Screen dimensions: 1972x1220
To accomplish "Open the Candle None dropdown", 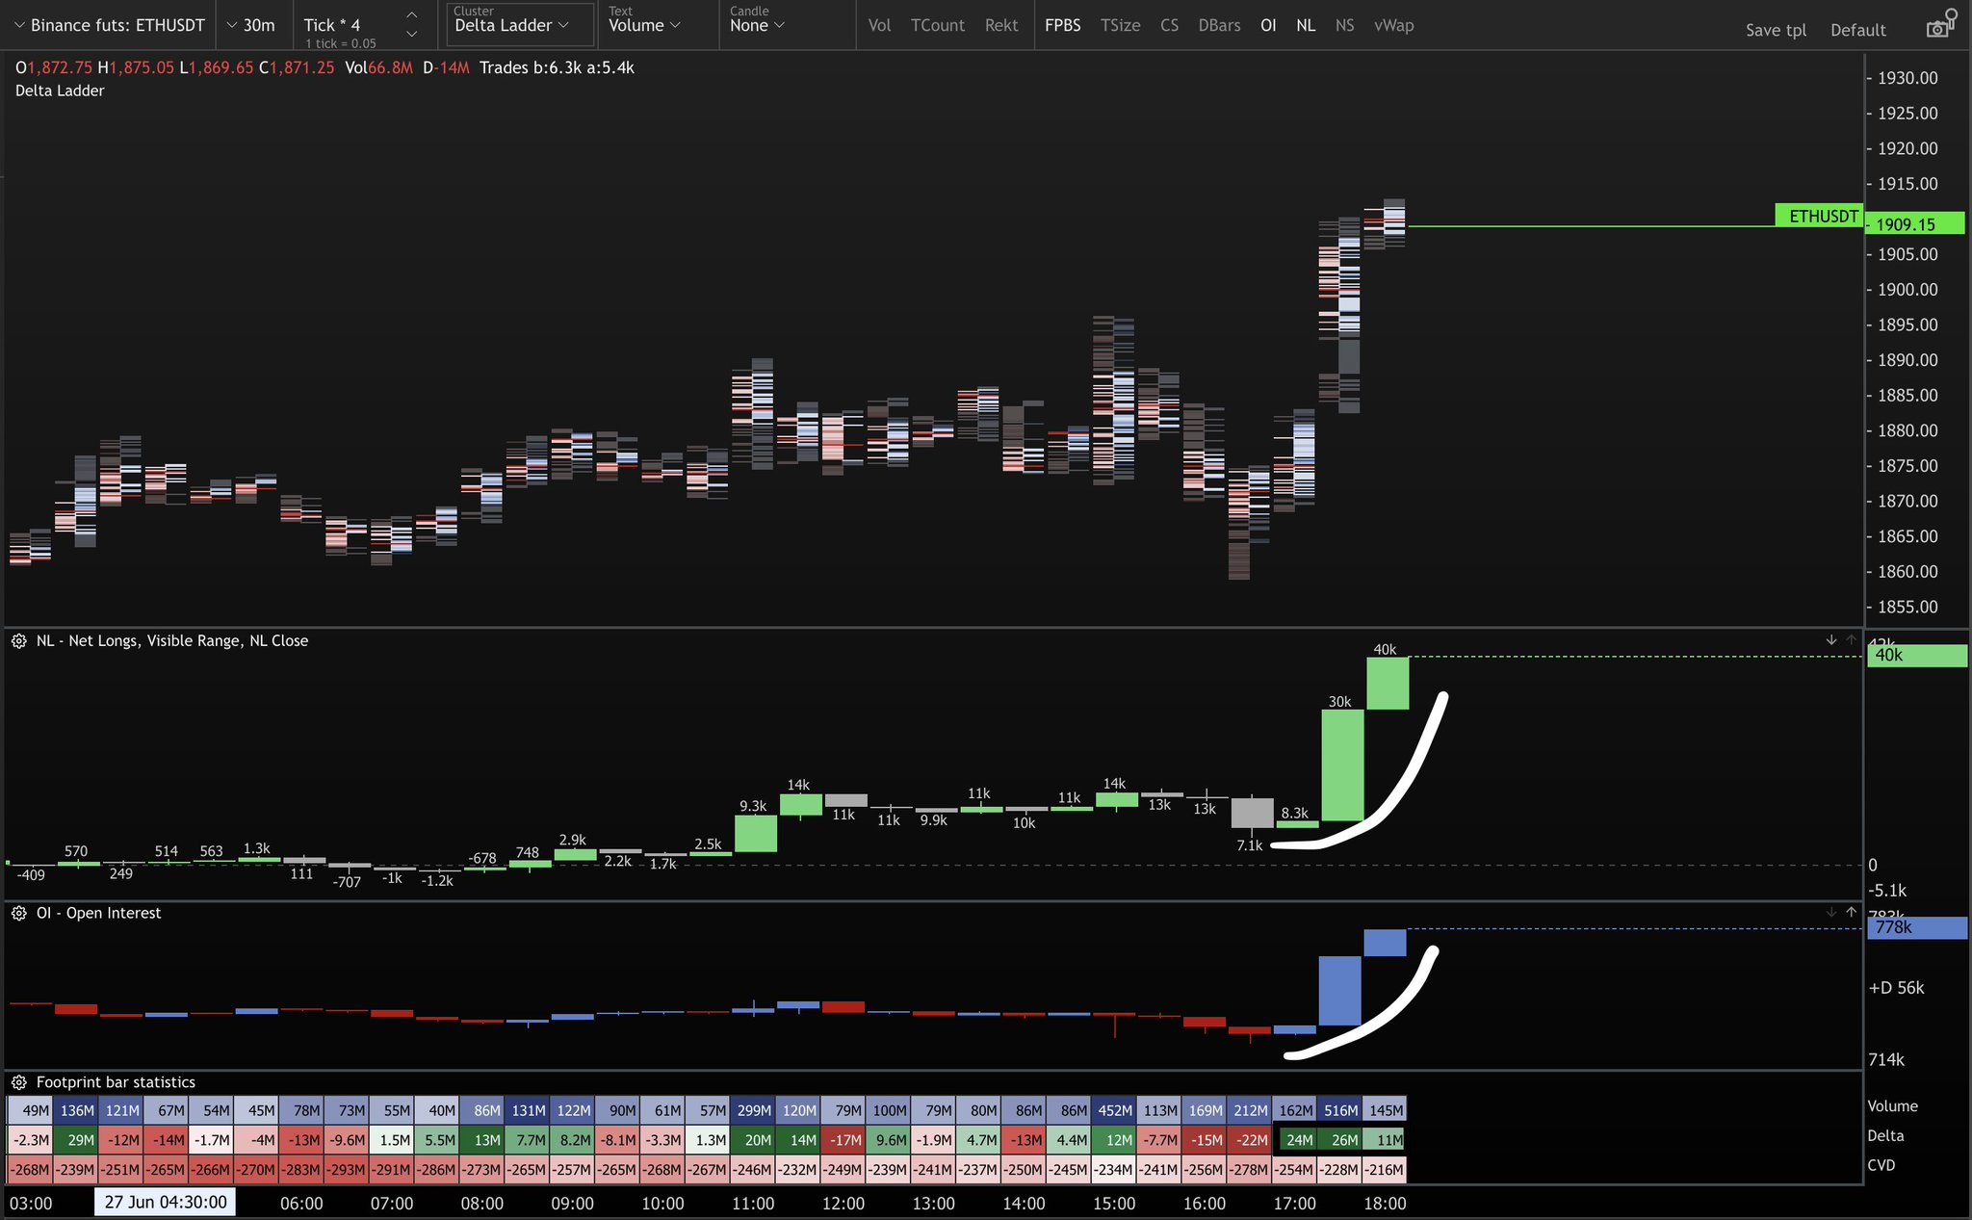I will [x=757, y=25].
